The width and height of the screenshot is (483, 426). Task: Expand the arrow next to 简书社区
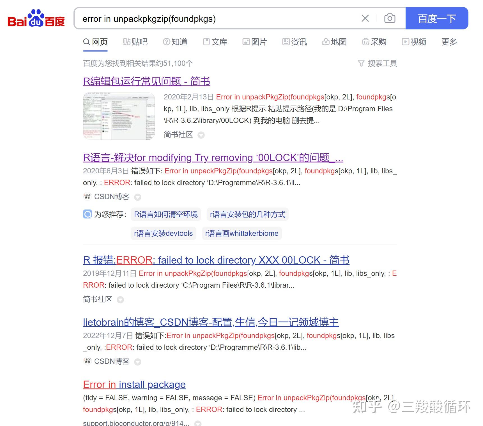tap(201, 135)
